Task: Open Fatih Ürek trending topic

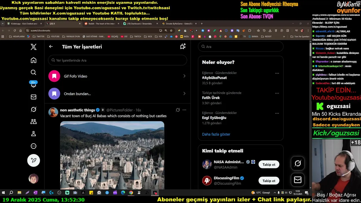Action: click(211, 98)
